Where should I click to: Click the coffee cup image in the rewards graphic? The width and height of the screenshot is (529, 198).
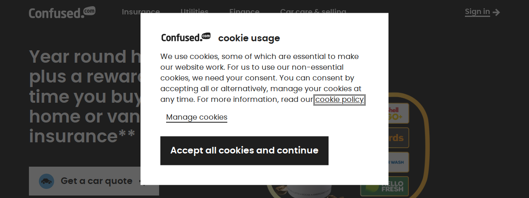(x=306, y=191)
